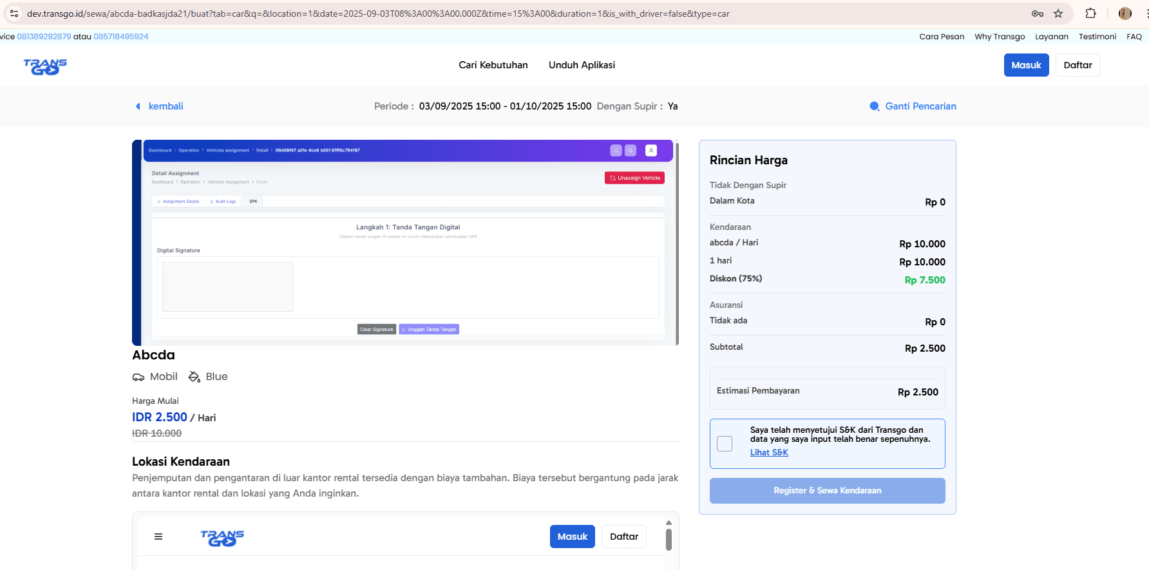Click the back arrow icon beside kembali
The width and height of the screenshot is (1149, 570).
click(x=138, y=106)
